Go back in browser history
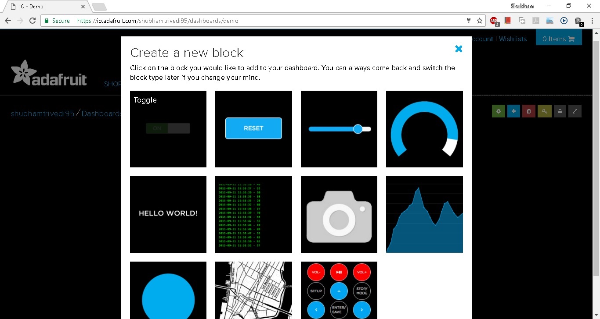This screenshot has width=600, height=319. [x=8, y=21]
